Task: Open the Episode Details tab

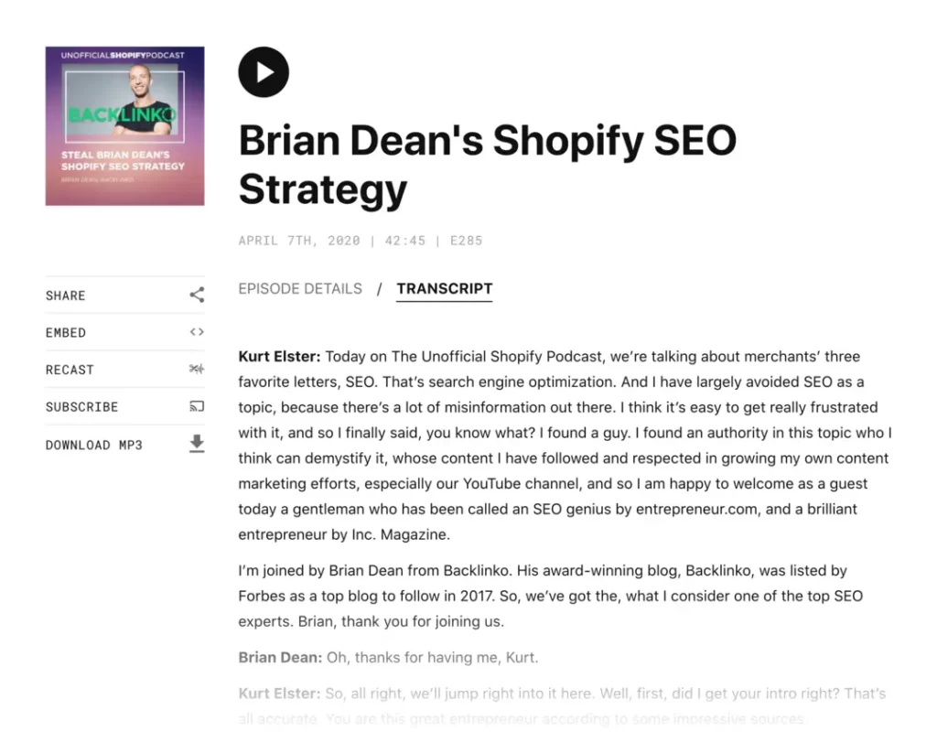Action: click(x=300, y=288)
